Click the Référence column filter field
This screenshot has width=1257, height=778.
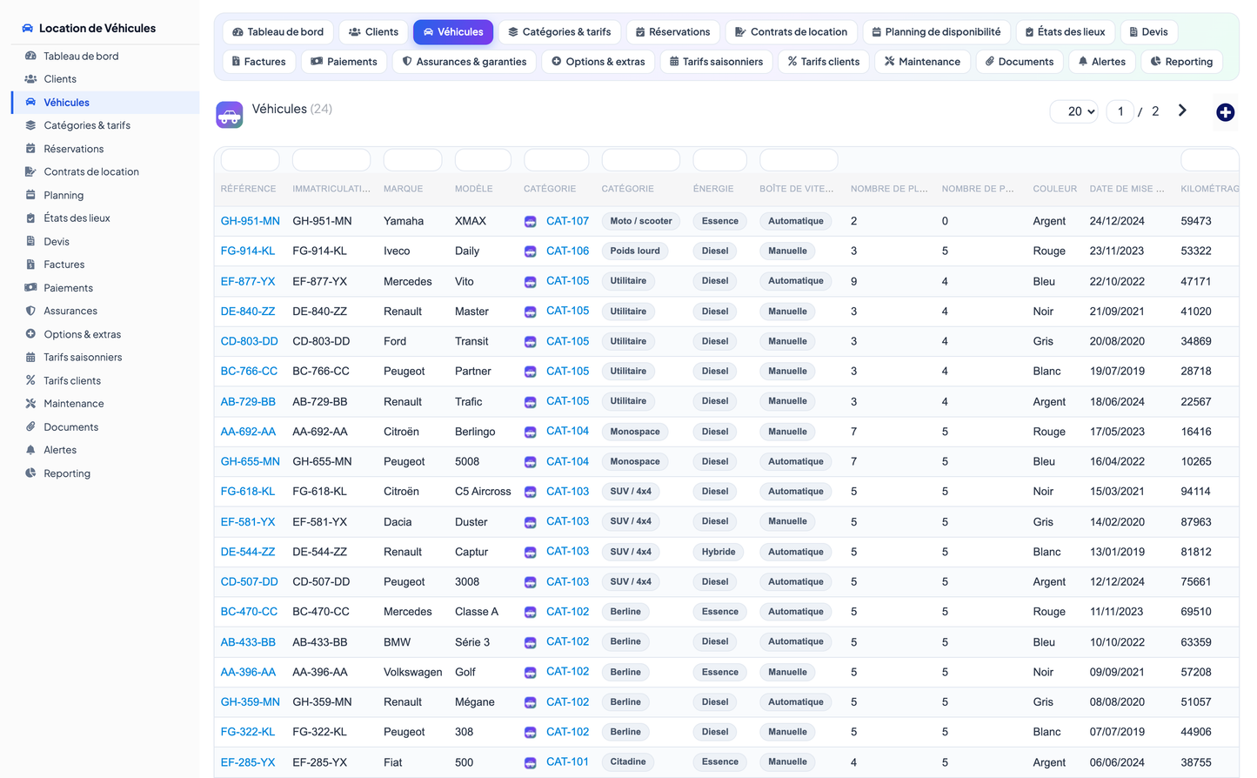[x=250, y=160]
